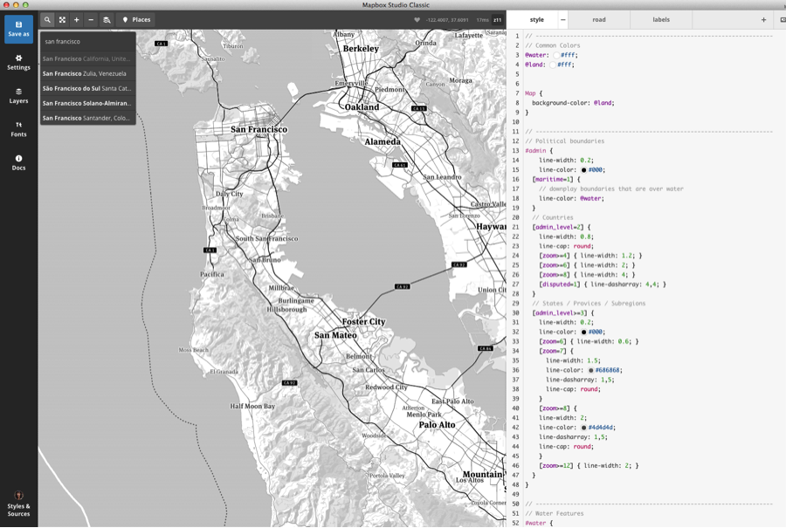Click the san francisco search field

(x=87, y=41)
